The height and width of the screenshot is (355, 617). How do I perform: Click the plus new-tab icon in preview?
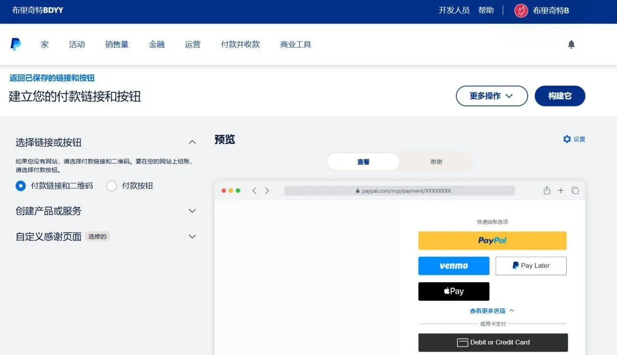click(561, 191)
